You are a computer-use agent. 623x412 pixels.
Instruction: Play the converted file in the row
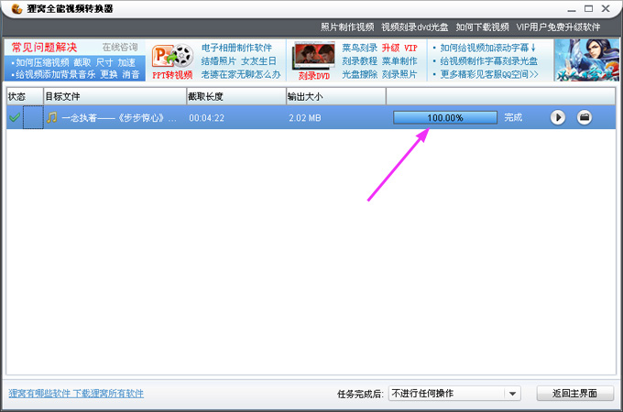(557, 117)
